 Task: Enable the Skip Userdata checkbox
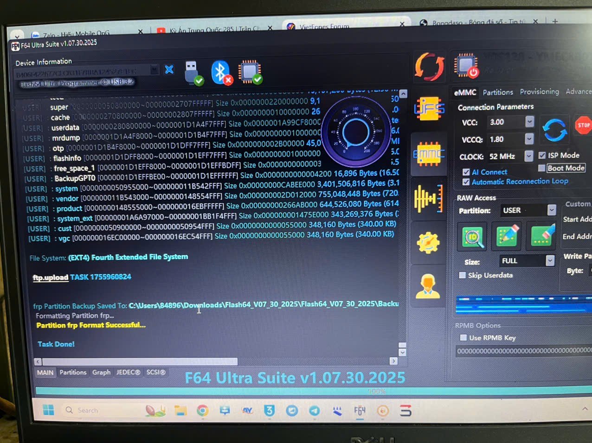[x=462, y=275]
